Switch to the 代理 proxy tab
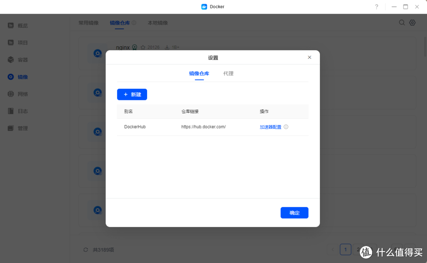Screen dimensions: 427x263 [x=229, y=73]
